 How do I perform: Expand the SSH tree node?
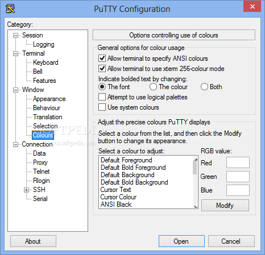26,190
